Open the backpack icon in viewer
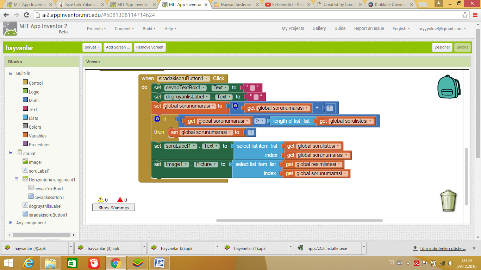The image size is (481, 270). pyautogui.click(x=449, y=86)
